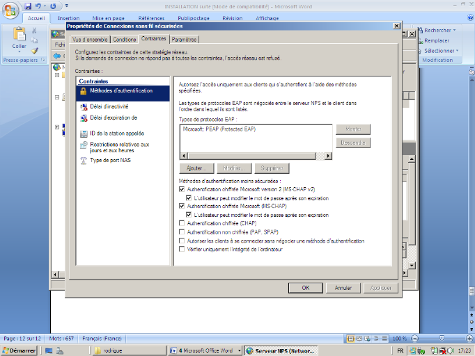Enable Authentification chiffrée (CHAP) checkbox
This screenshot has height=356, width=475.
[x=182, y=223]
